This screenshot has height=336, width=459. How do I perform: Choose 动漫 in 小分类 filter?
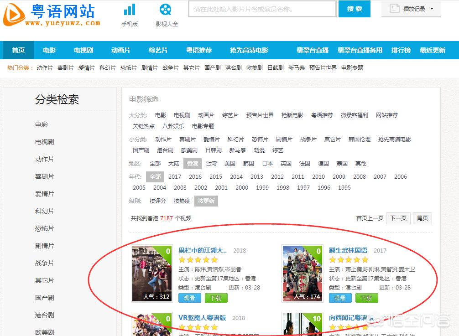click(259, 150)
